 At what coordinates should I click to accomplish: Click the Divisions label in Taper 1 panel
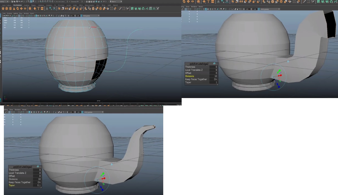tap(190, 76)
